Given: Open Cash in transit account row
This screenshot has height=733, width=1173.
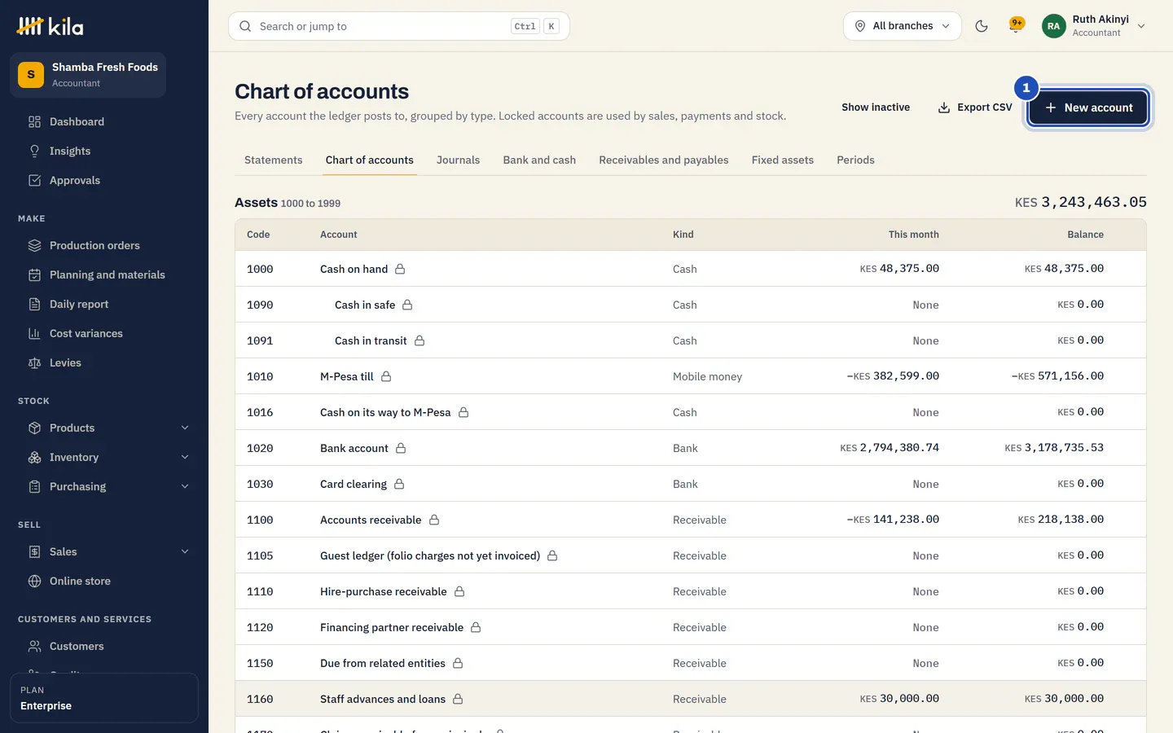Looking at the screenshot, I should coord(691,340).
